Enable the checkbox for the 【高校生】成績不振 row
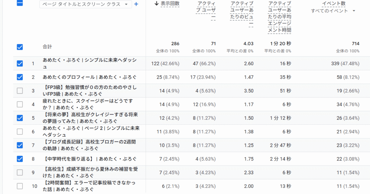The width and height of the screenshot is (370, 194). pos(20,172)
